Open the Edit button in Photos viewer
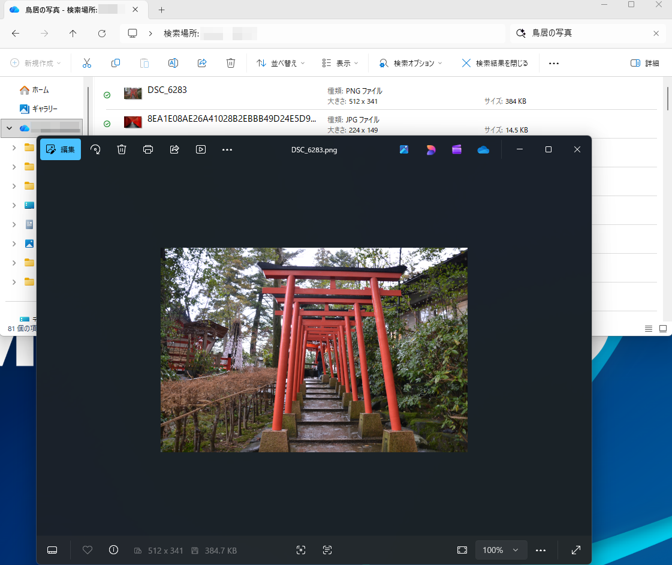The height and width of the screenshot is (565, 672). pos(61,149)
